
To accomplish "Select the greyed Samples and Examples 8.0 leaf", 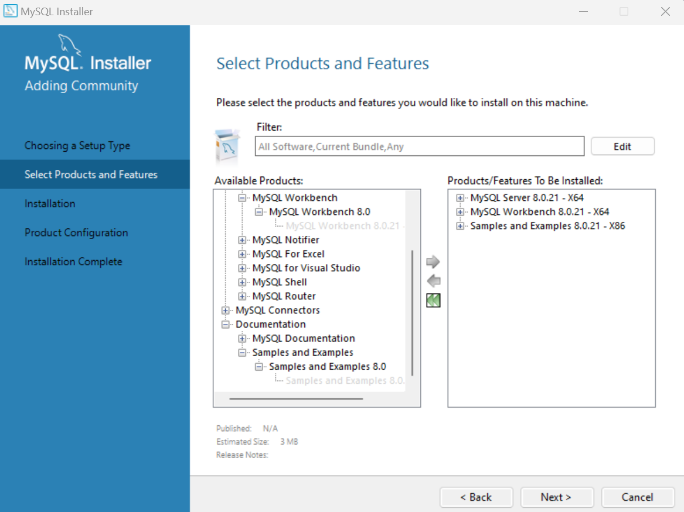I will point(345,380).
